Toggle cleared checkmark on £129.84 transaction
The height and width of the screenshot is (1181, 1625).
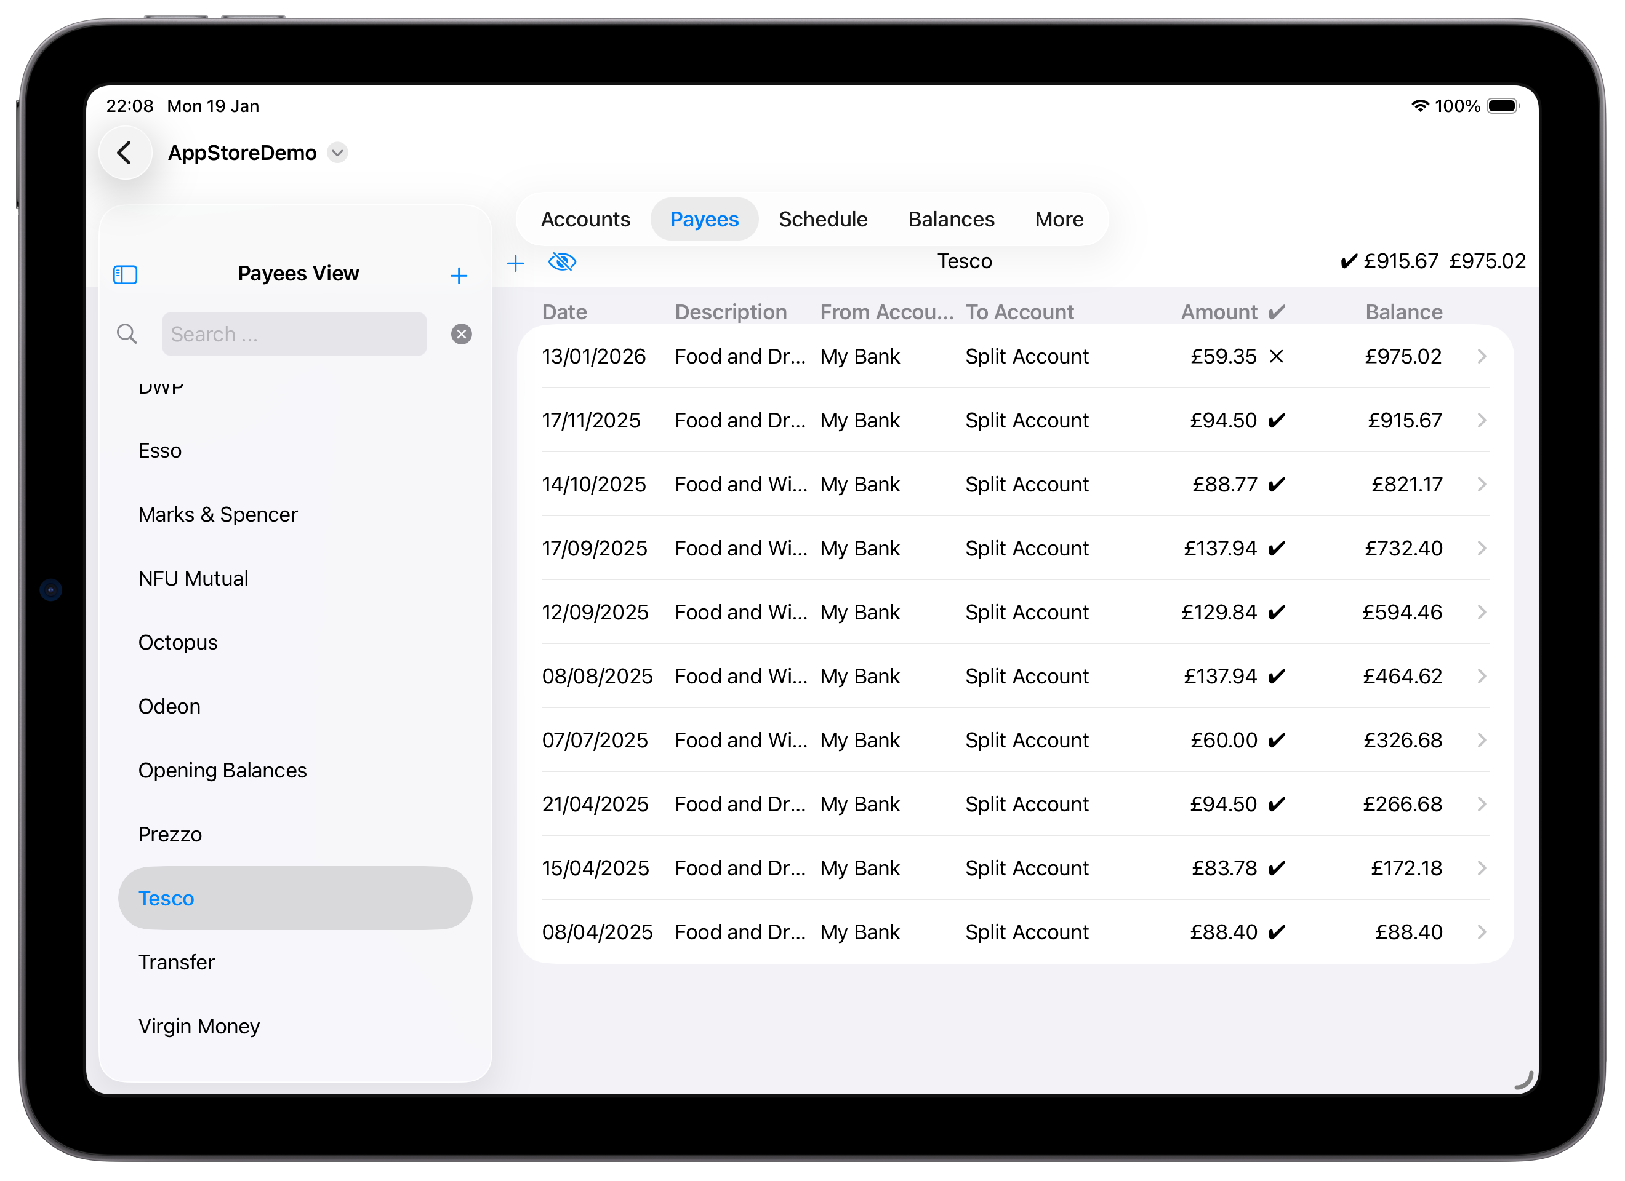(x=1276, y=613)
